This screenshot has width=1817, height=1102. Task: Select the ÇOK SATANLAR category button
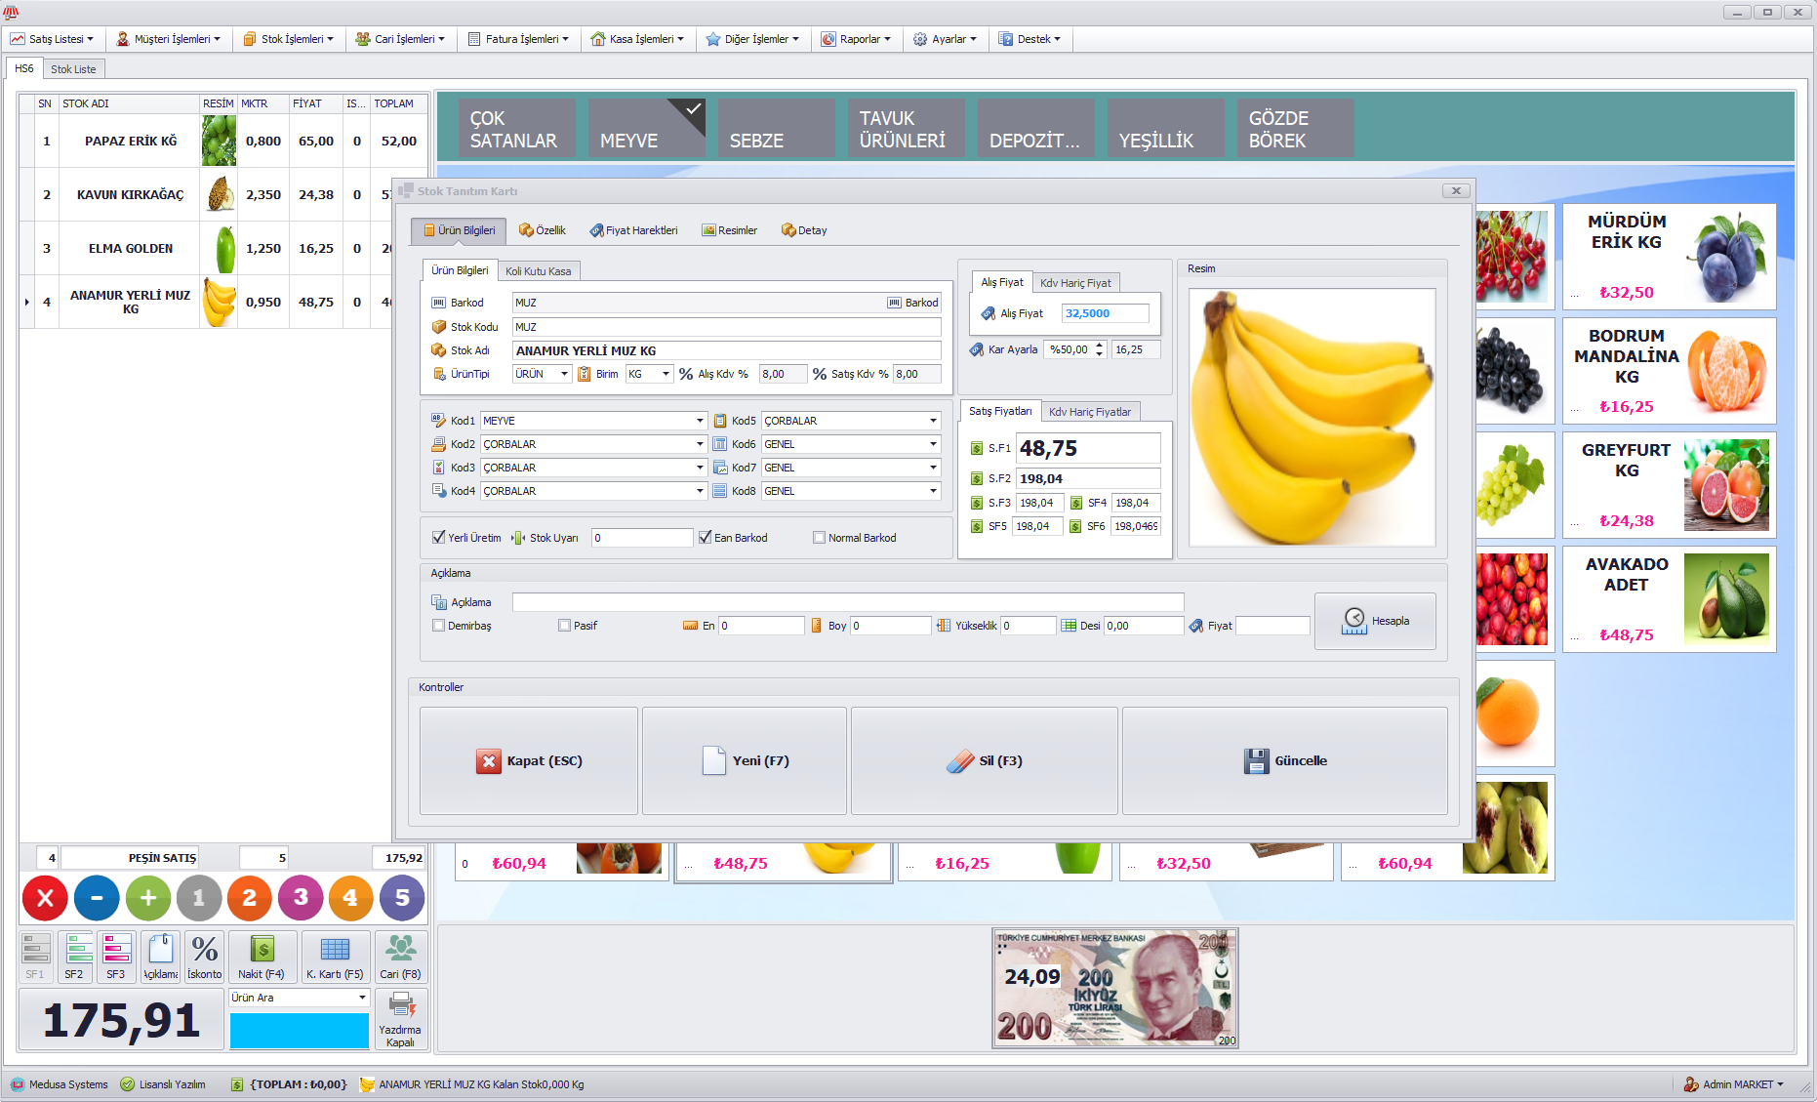[516, 128]
